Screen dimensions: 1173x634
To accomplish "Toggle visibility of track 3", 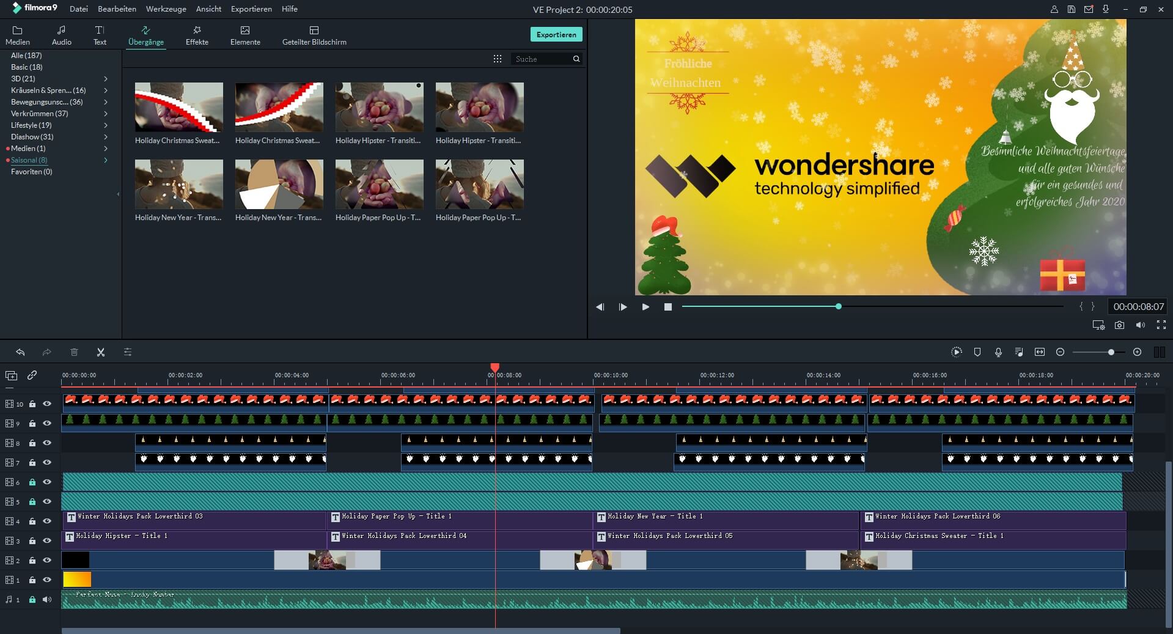I will click(x=47, y=540).
